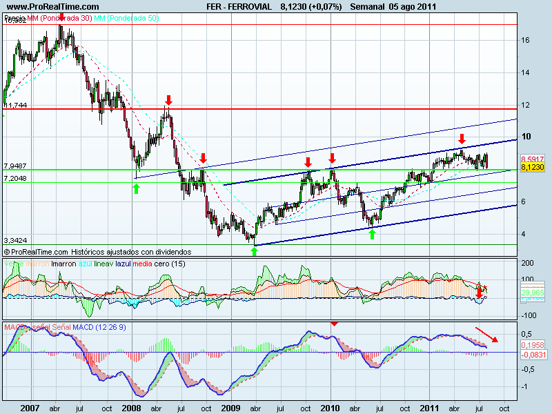This screenshot has width=552, height=414.
Task: Select the Señal label in MACD legend
Action: pos(61,327)
